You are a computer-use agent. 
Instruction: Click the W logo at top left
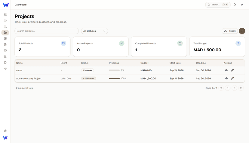(6, 5)
